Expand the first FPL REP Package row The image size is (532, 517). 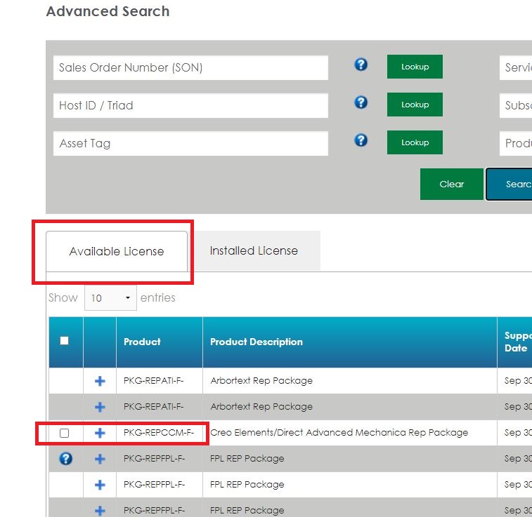click(100, 459)
